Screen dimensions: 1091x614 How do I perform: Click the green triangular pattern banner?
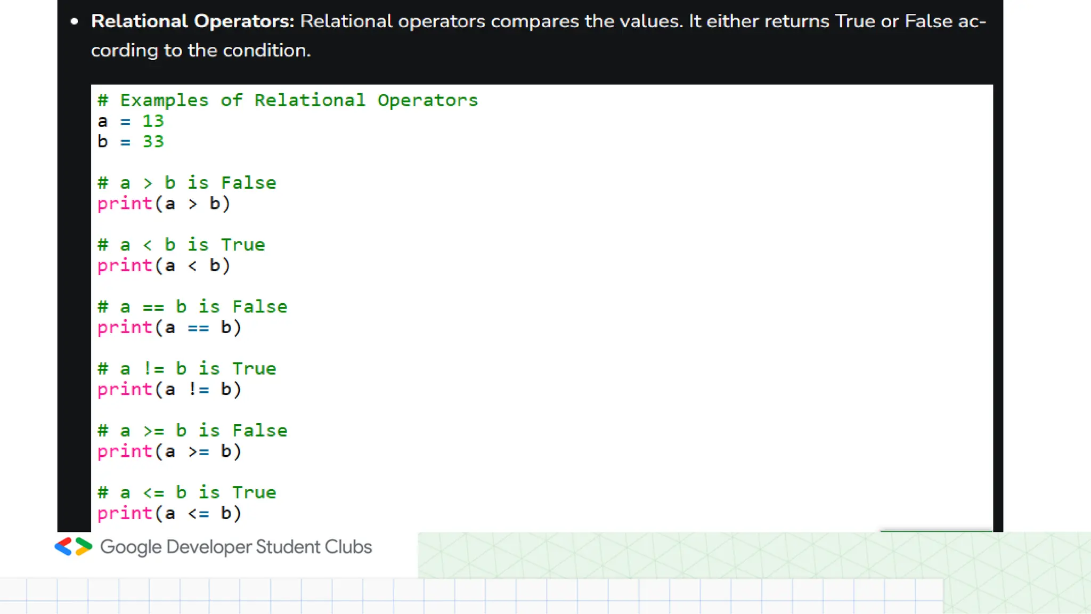(754, 555)
